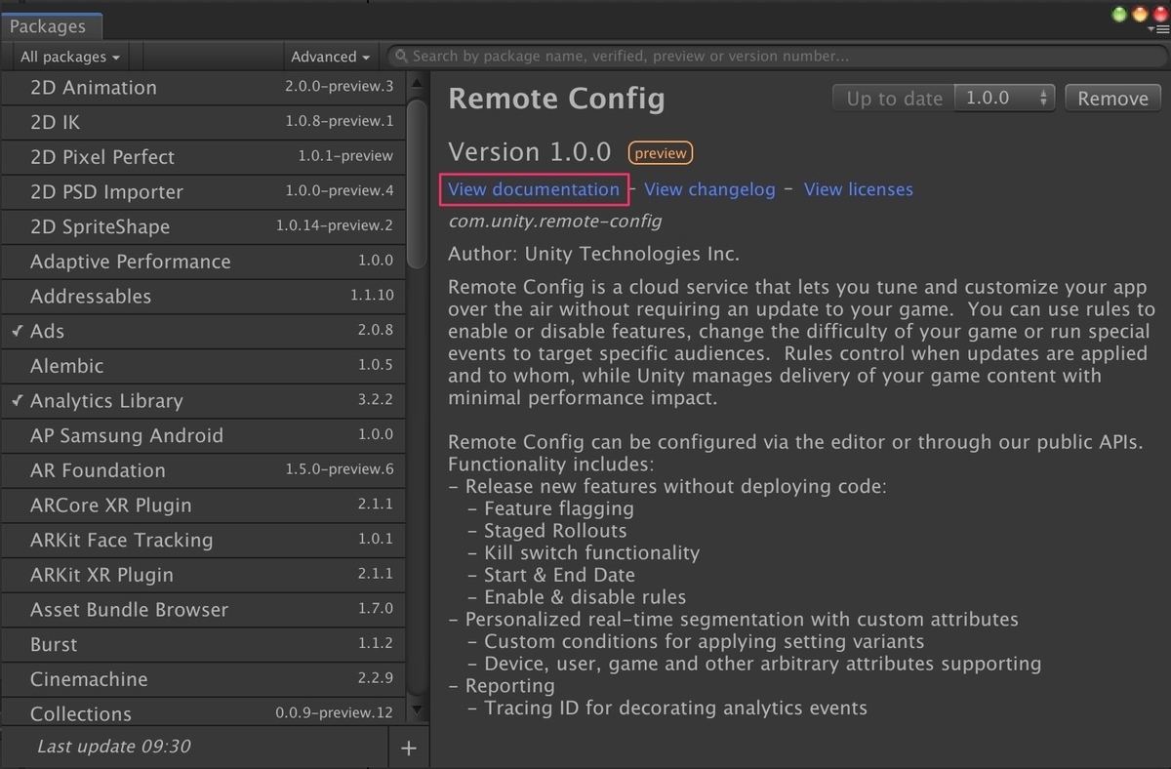
Task: Open the View documentation link
Action: point(533,189)
